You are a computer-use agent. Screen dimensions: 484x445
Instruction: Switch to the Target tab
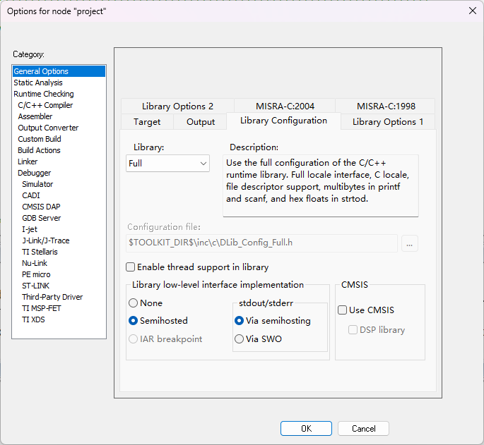147,121
